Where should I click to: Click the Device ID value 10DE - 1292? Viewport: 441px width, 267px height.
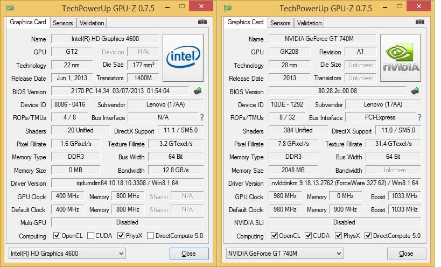click(287, 104)
